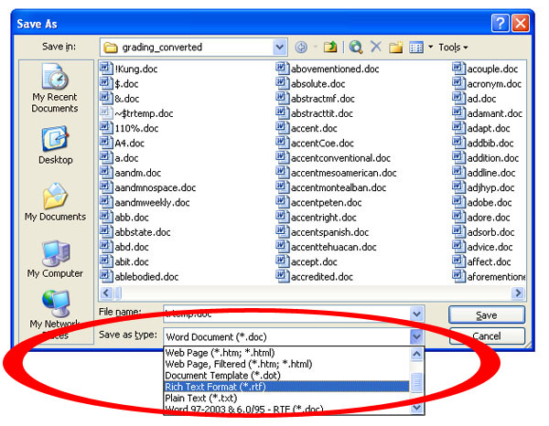Click the Search the Web icon
The width and height of the screenshot is (549, 426).
(x=356, y=47)
